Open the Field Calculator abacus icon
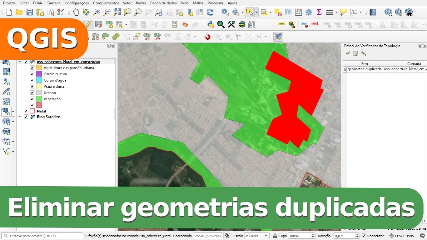This screenshot has width=427, height=240. pos(299,12)
